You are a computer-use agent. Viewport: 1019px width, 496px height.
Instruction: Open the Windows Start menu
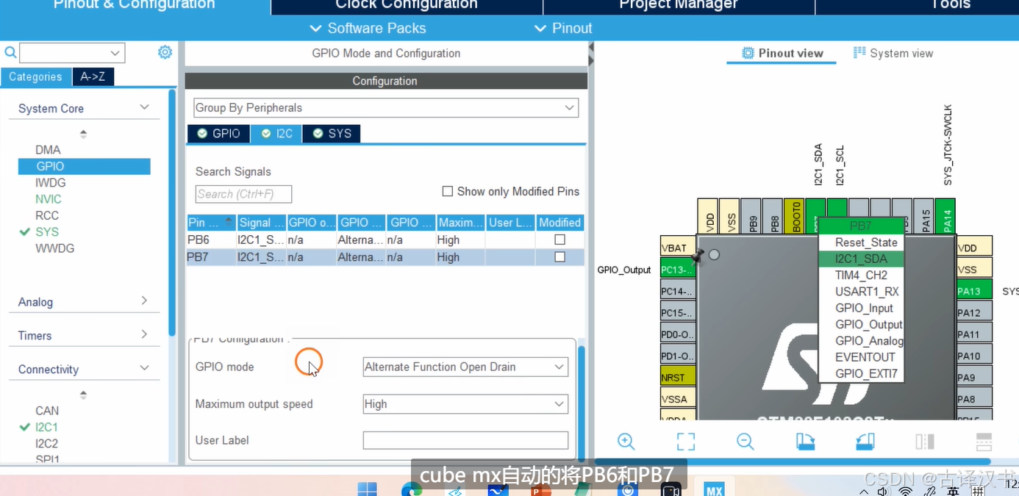(x=367, y=489)
